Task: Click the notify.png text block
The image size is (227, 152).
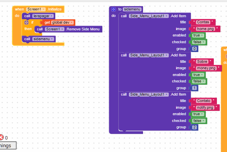Action: click(205, 108)
